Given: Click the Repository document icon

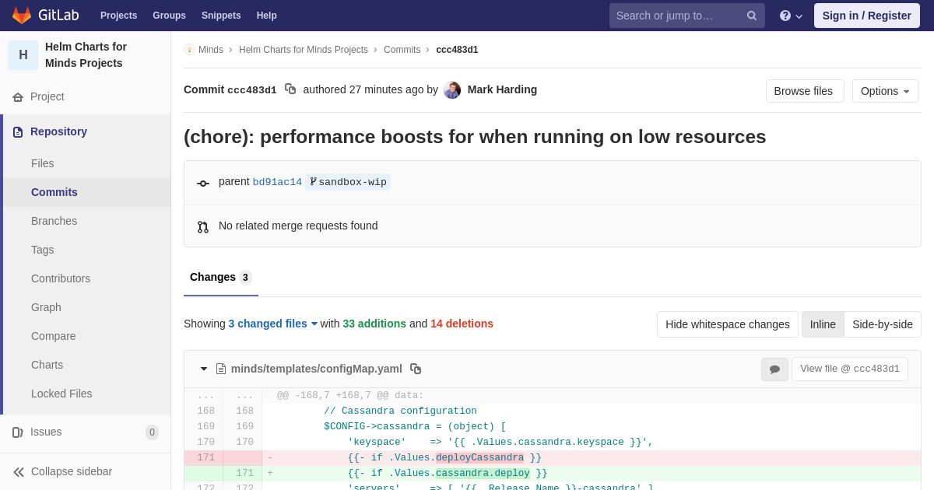Looking at the screenshot, I should click(18, 132).
